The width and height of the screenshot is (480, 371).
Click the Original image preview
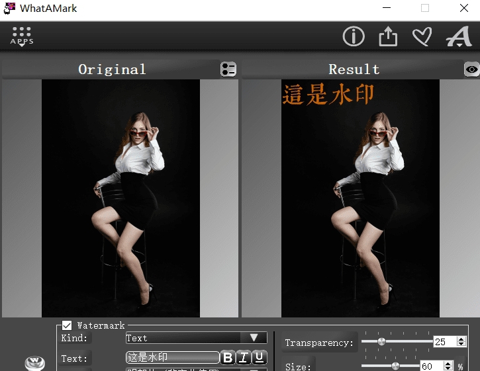coord(120,198)
